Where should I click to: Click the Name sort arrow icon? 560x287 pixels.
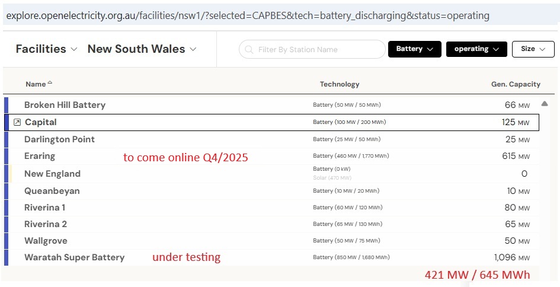click(x=50, y=83)
